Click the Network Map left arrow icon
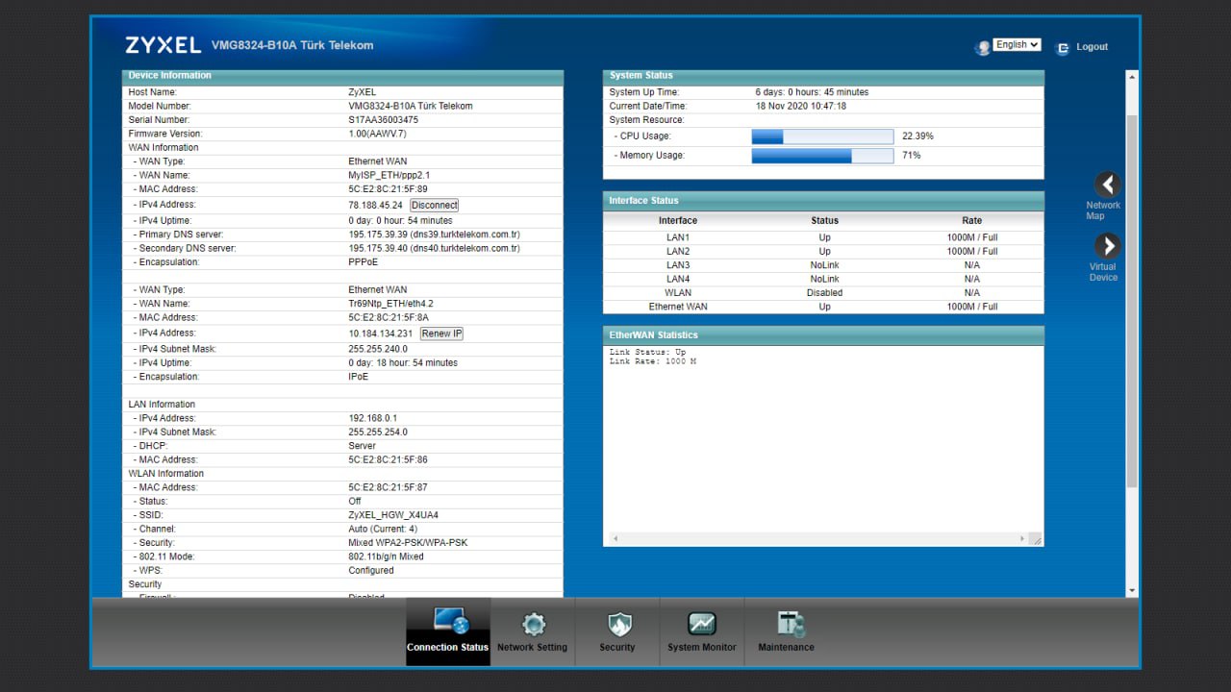 pos(1108,185)
